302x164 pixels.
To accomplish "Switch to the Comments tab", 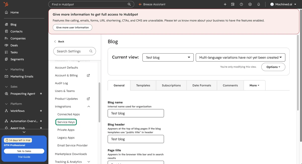I will (230, 85).
